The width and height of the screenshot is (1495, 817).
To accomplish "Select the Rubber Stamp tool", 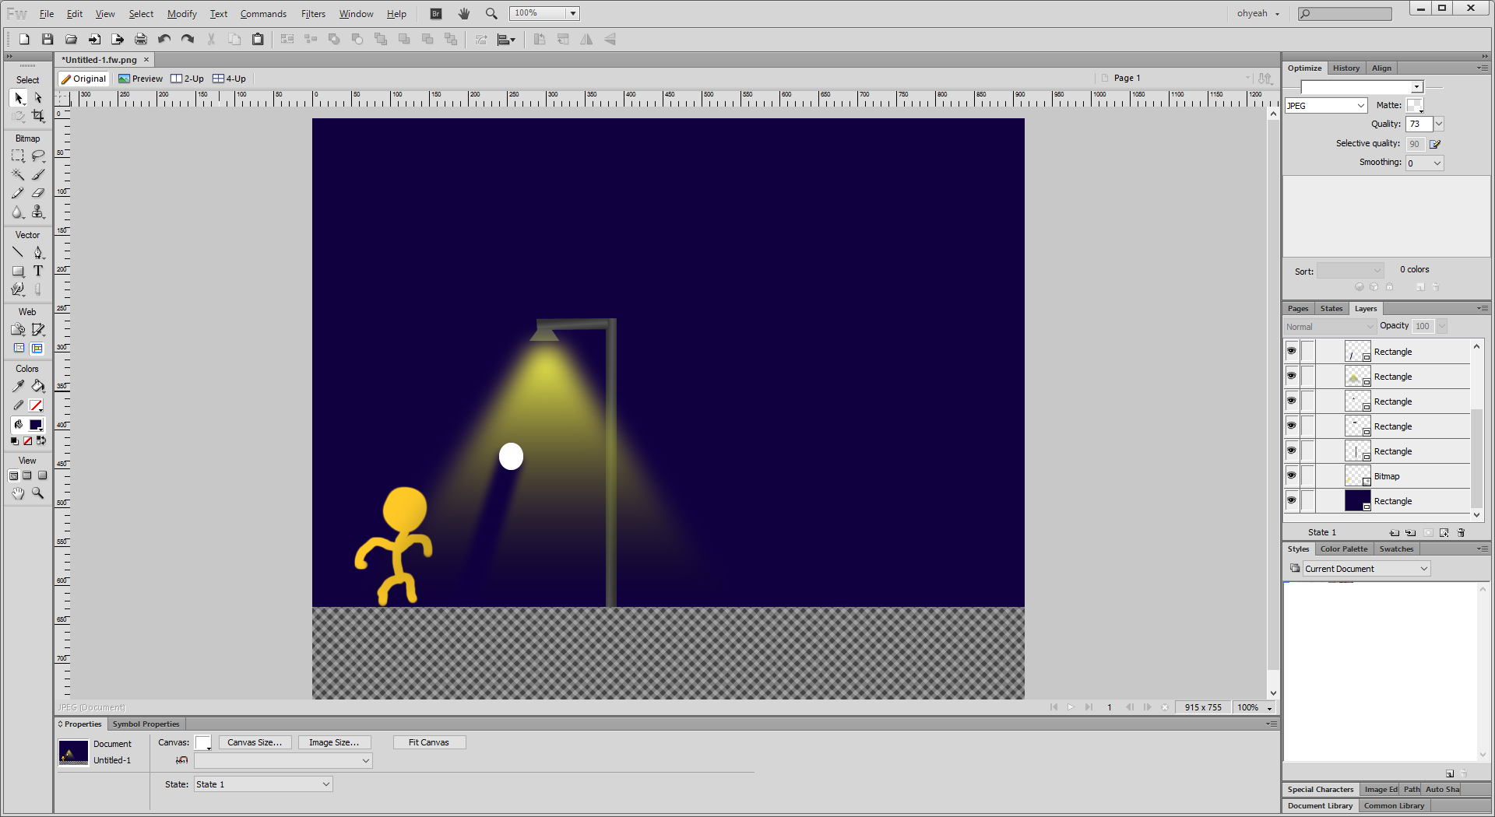I will click(x=38, y=212).
